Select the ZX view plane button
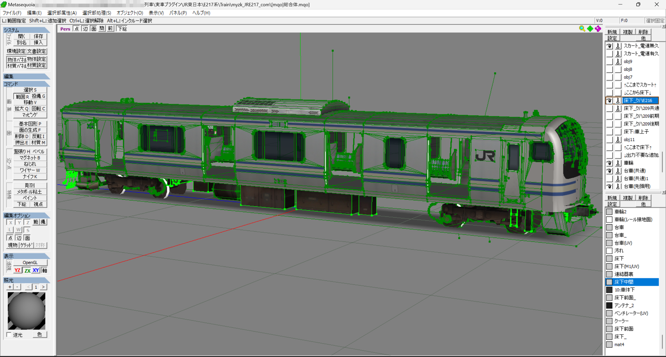This screenshot has width=666, height=357. pyautogui.click(x=27, y=270)
